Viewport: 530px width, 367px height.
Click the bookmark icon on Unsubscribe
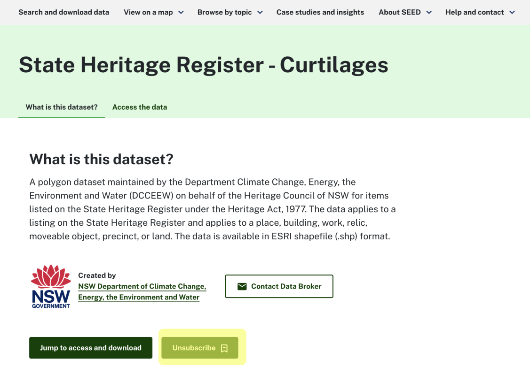pyautogui.click(x=224, y=348)
